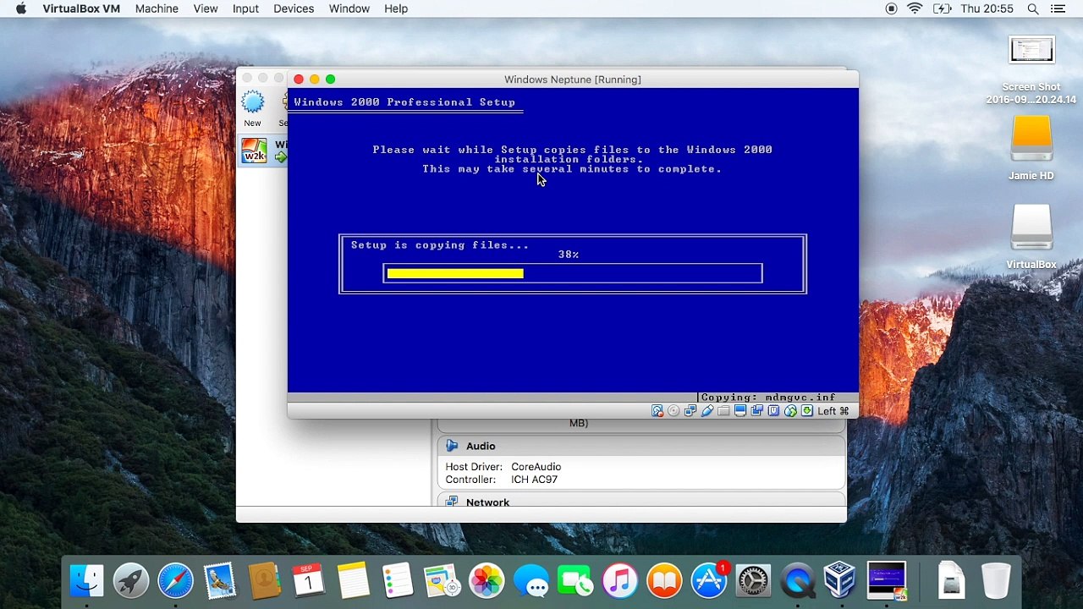Open Finder from the Dock
1083x609 pixels.
[x=86, y=580]
